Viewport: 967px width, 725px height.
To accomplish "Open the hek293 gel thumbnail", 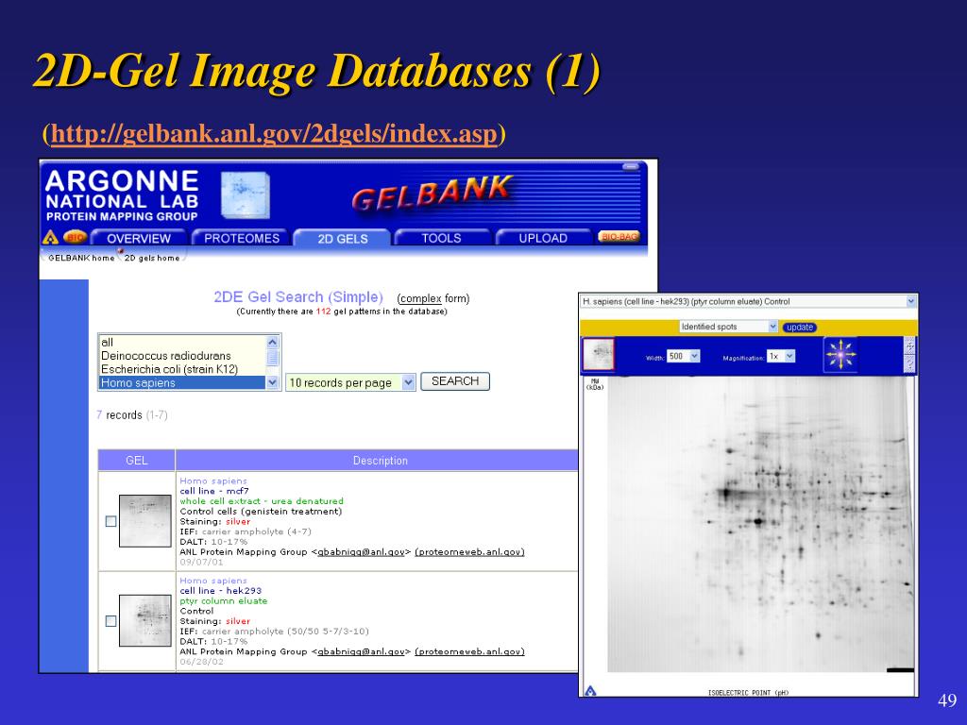I will 144,620.
